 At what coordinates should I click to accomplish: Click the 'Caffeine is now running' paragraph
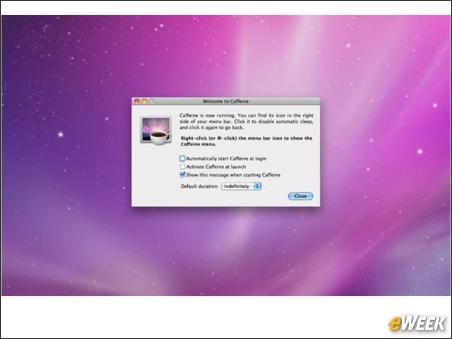pyautogui.click(x=246, y=121)
